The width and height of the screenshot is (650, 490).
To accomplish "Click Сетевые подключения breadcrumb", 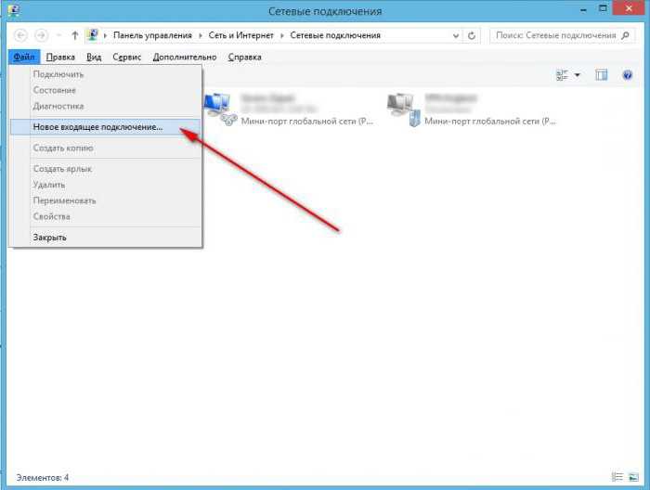I will (335, 35).
